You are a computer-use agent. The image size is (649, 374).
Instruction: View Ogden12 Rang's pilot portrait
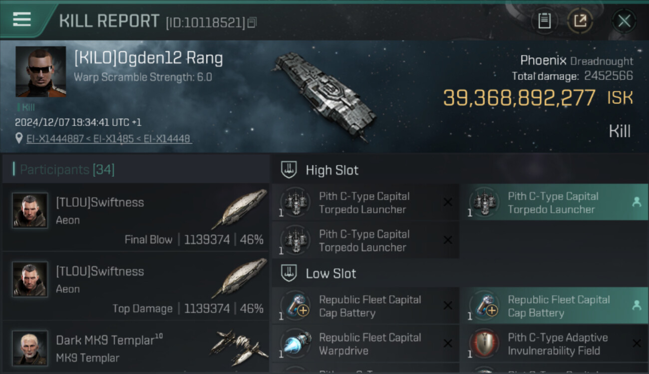pyautogui.click(x=40, y=72)
